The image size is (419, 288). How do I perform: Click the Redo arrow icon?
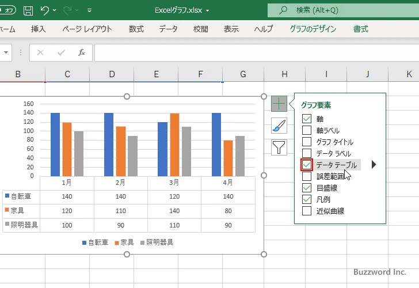point(67,10)
